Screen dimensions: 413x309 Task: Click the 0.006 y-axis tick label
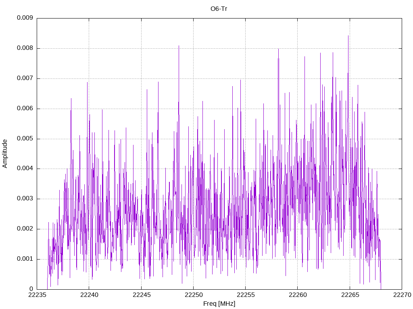tap(25, 109)
